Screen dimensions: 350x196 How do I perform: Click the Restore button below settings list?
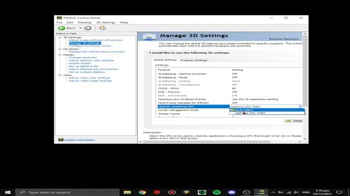293,121
